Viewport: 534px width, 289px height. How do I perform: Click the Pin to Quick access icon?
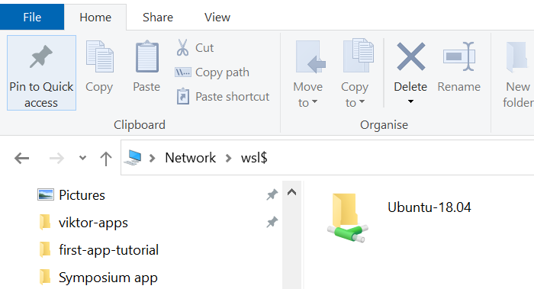41,57
